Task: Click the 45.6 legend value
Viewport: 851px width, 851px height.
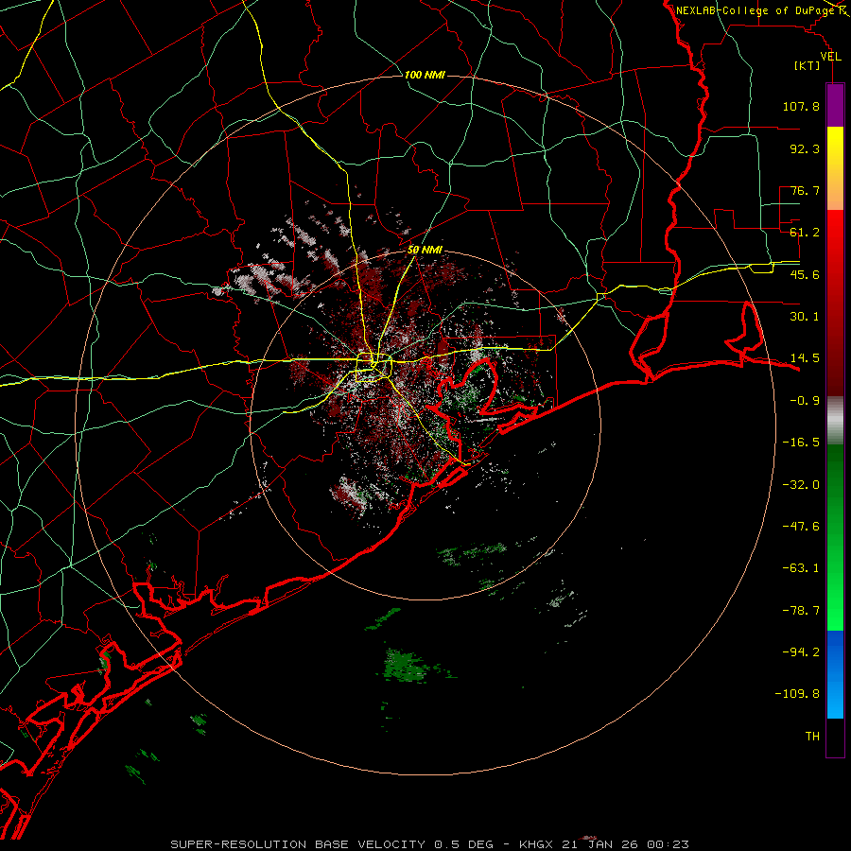Action: pos(805,274)
